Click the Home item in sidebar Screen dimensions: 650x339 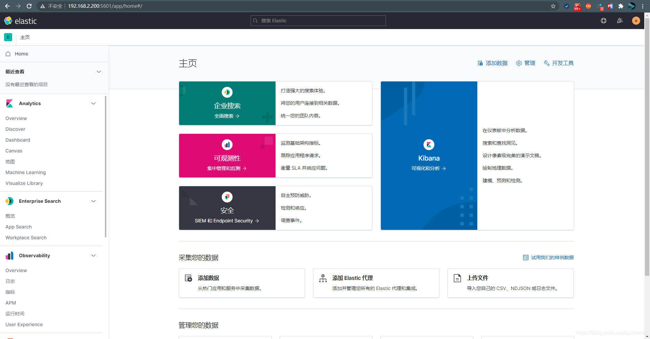54,54
